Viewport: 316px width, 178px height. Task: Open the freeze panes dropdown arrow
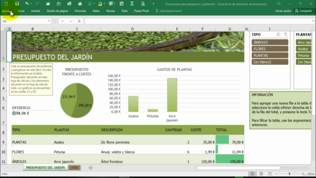tap(115, 3)
